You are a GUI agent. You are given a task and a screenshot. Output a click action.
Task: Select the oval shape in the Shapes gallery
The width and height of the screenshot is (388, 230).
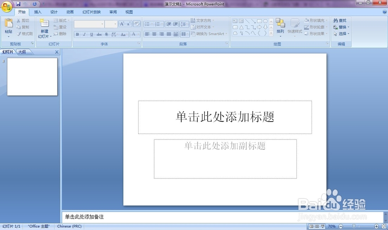pos(265,22)
